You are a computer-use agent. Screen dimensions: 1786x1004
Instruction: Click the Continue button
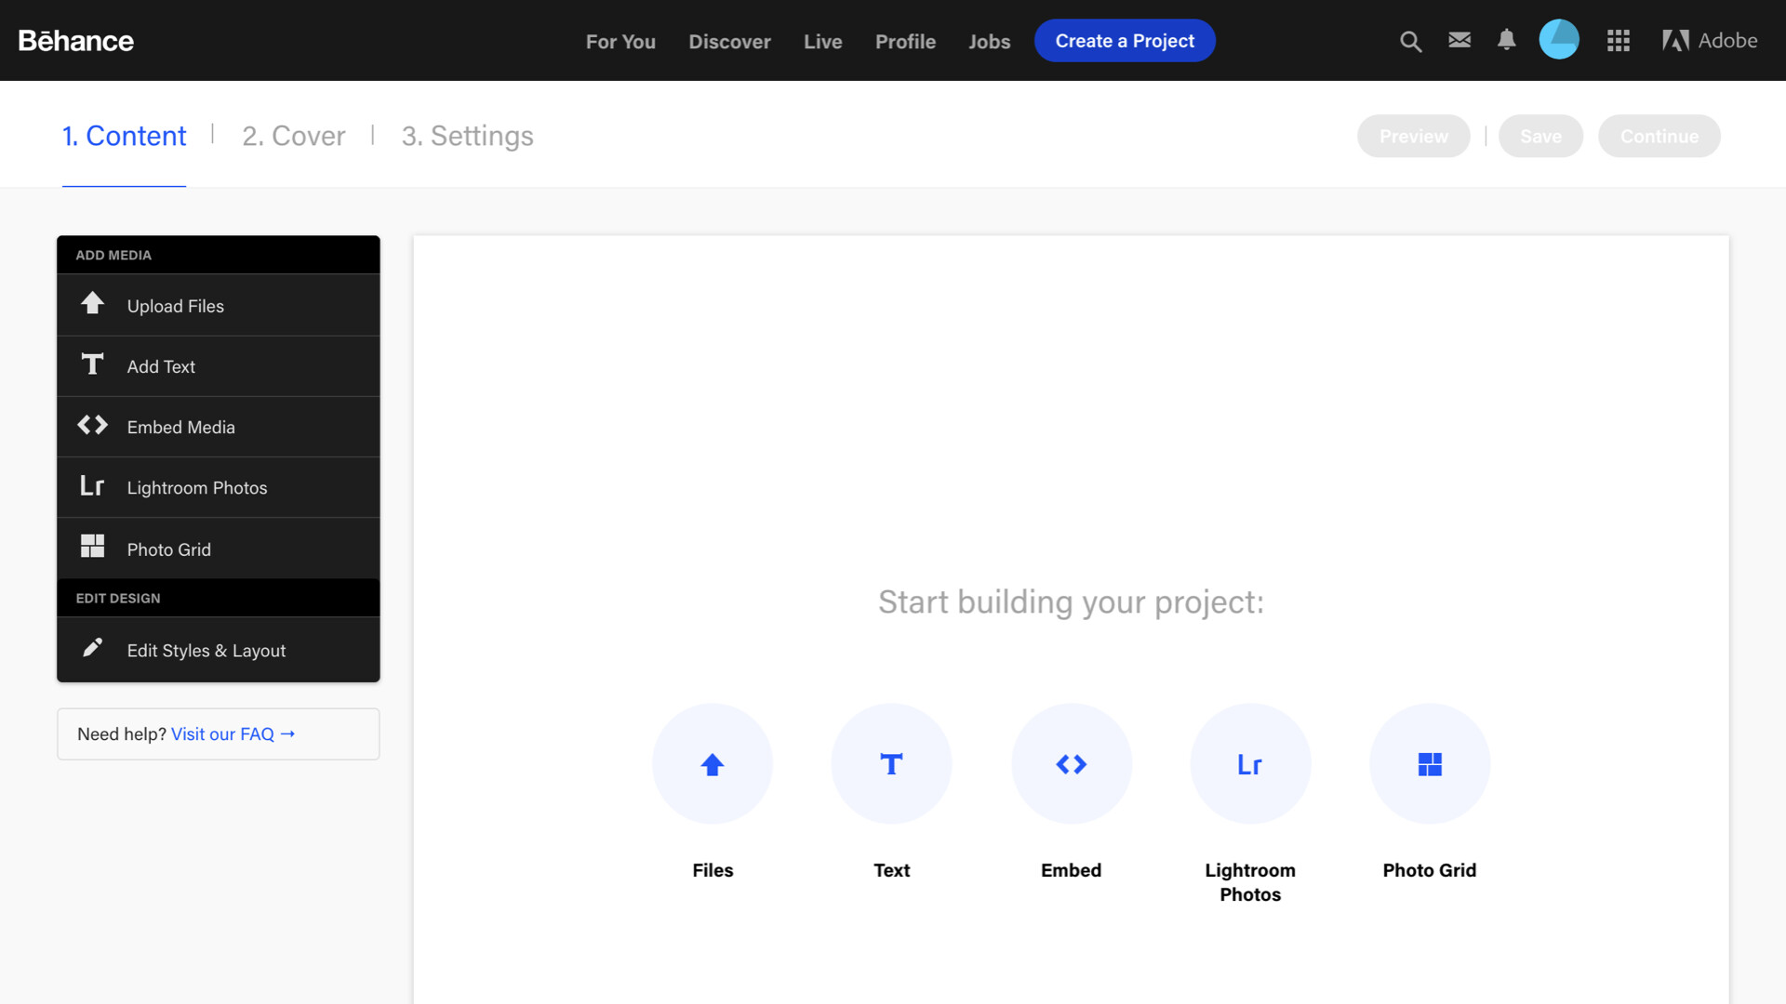1659,137
